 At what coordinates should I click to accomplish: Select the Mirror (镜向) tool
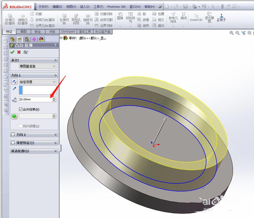[158, 26]
